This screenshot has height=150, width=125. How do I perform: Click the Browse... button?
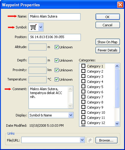click(x=106, y=140)
